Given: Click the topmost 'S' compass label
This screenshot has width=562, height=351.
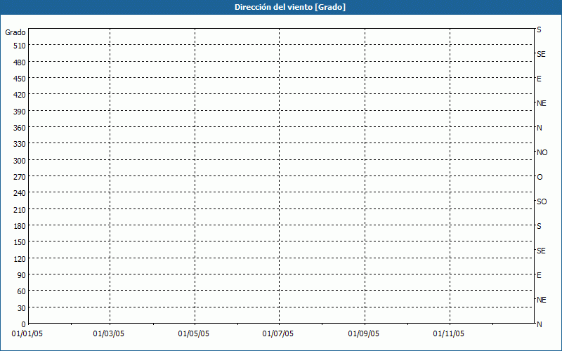Looking at the screenshot, I should (539, 30).
